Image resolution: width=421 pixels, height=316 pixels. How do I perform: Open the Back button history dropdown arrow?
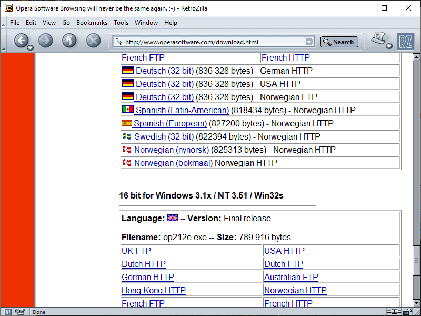pos(30,47)
